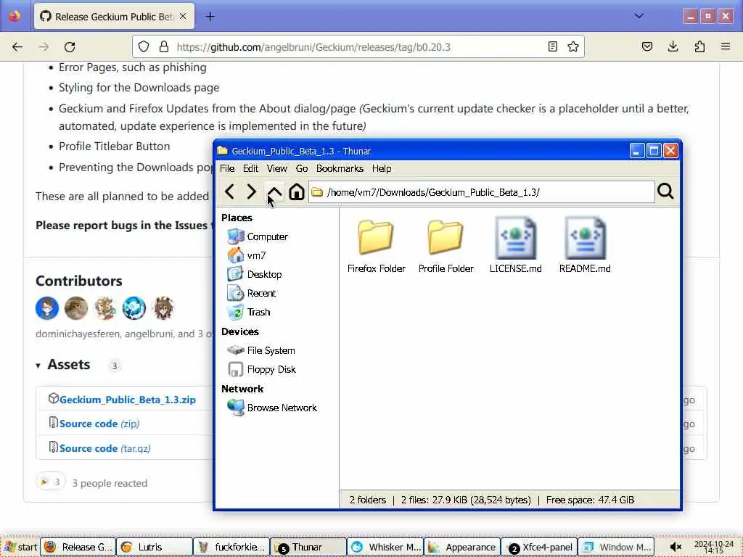Screen dimensions: 743x557
Task: Open a new Firefox tab
Action: pos(210,17)
